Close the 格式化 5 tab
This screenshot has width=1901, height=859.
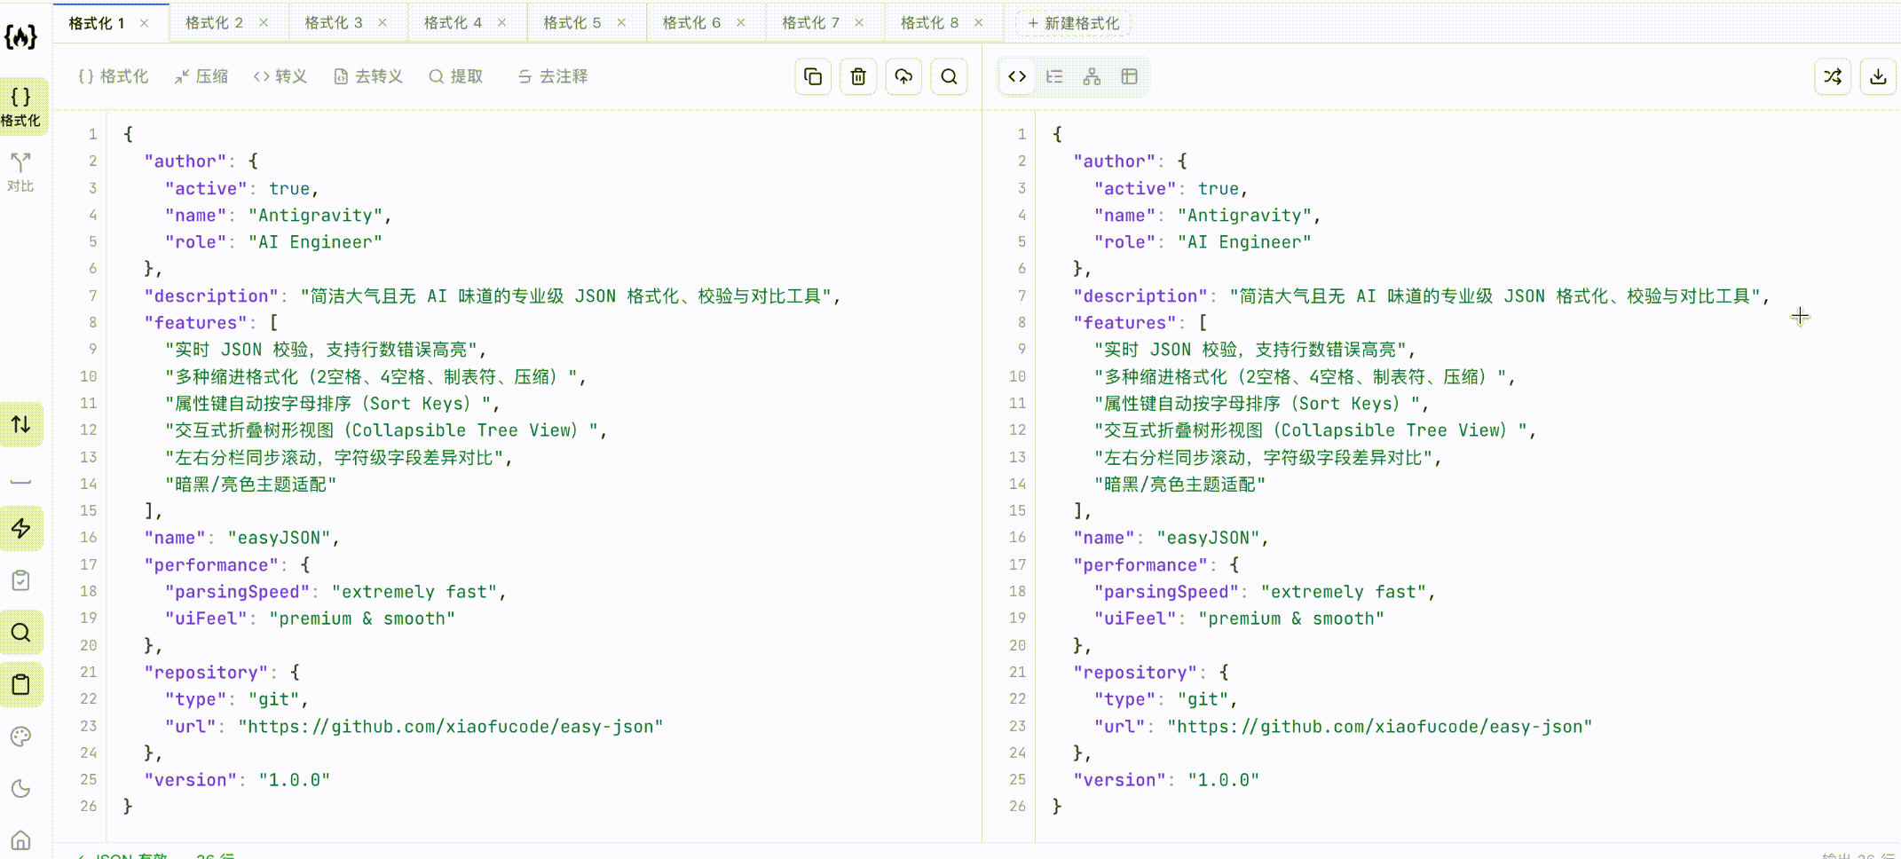(621, 23)
